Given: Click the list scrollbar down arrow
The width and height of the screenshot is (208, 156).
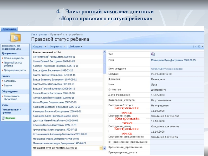Looking at the screenshot, I should pos(105,148).
